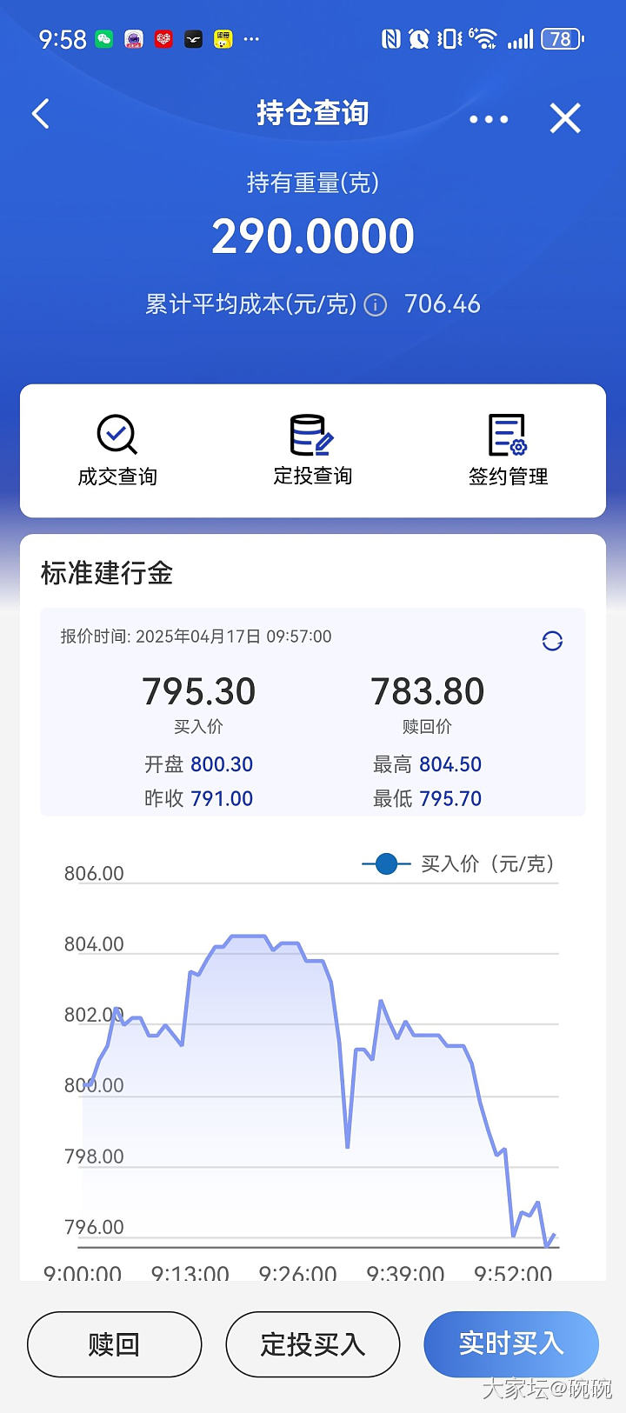This screenshot has height=1413, width=626.
Task: Tap the back arrow icon
Action: pos(41,114)
